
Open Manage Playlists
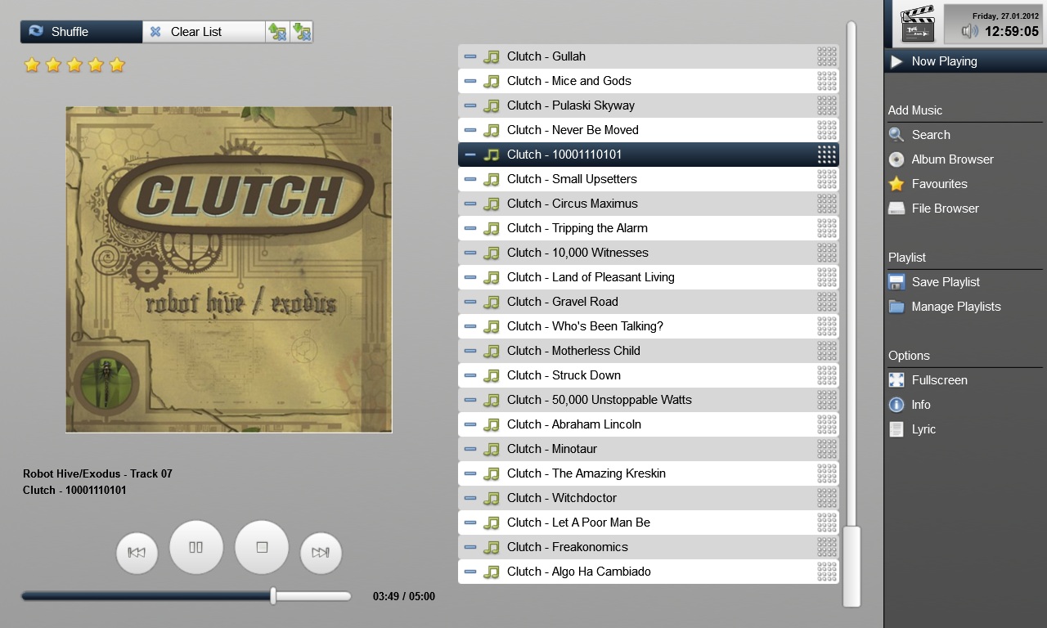965,307
